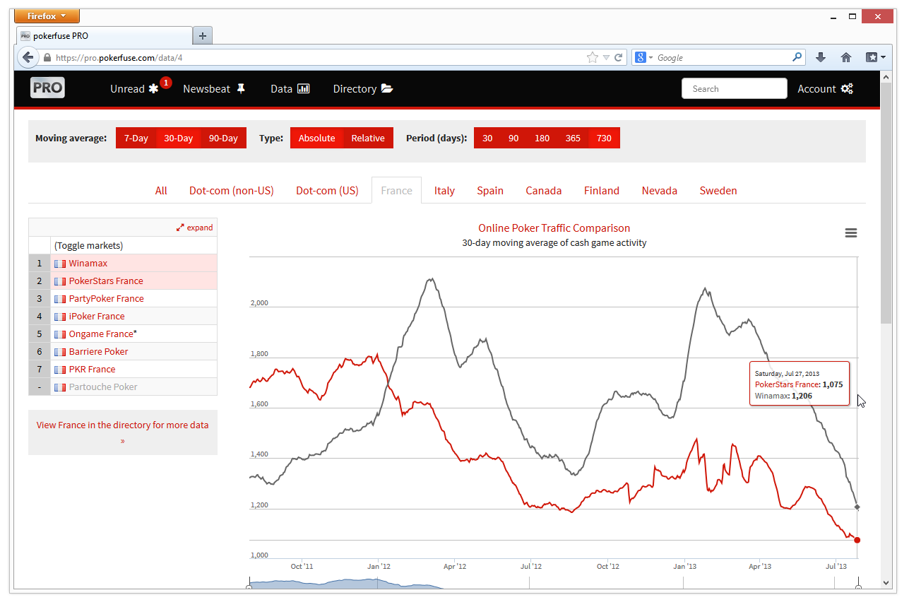Switch to the Nevada tab
Viewport: 909px width, 607px height.
[660, 190]
